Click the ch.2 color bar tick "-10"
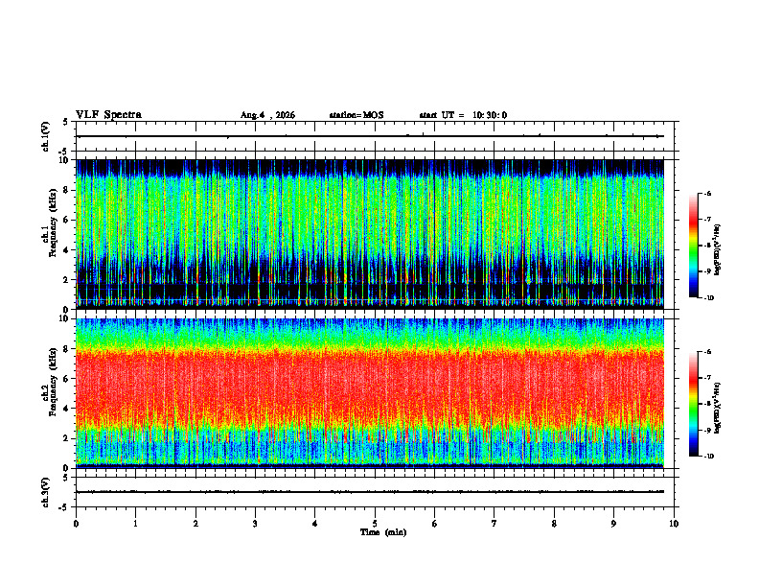 (708, 457)
